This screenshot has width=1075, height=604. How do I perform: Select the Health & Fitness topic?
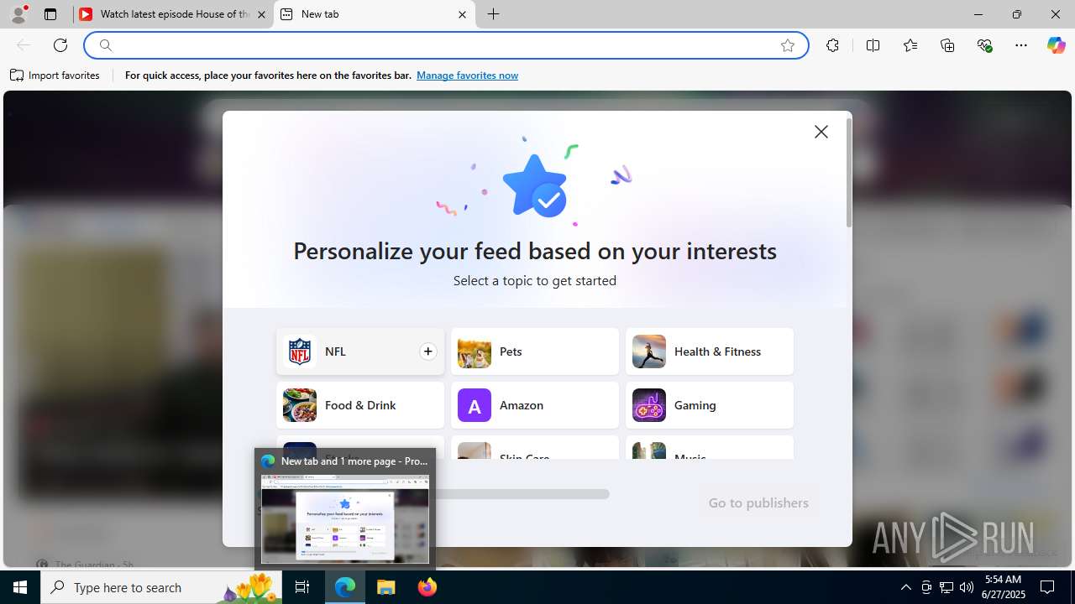coord(710,351)
